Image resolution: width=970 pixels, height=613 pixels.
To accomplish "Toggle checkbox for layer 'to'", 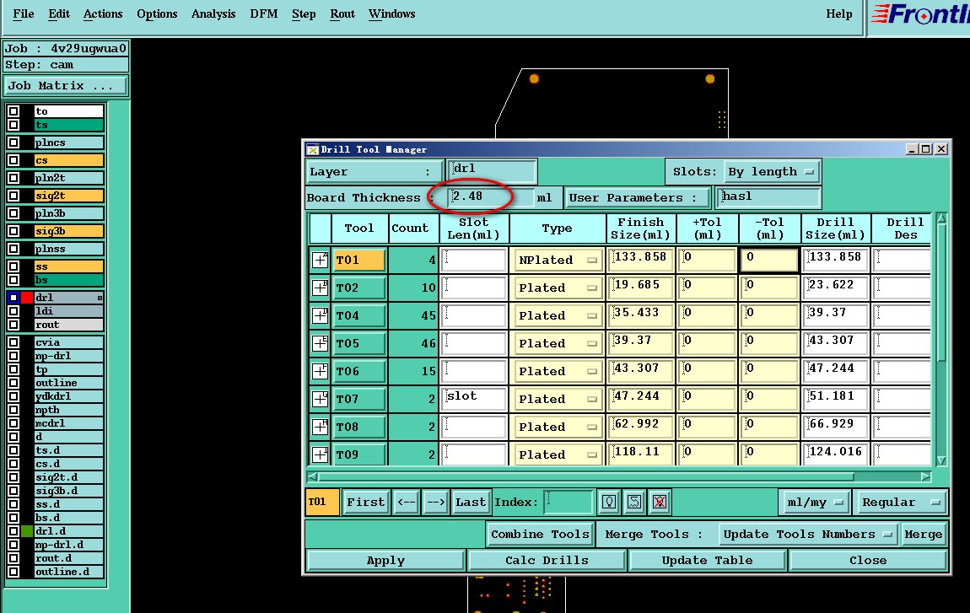I will pyautogui.click(x=13, y=111).
